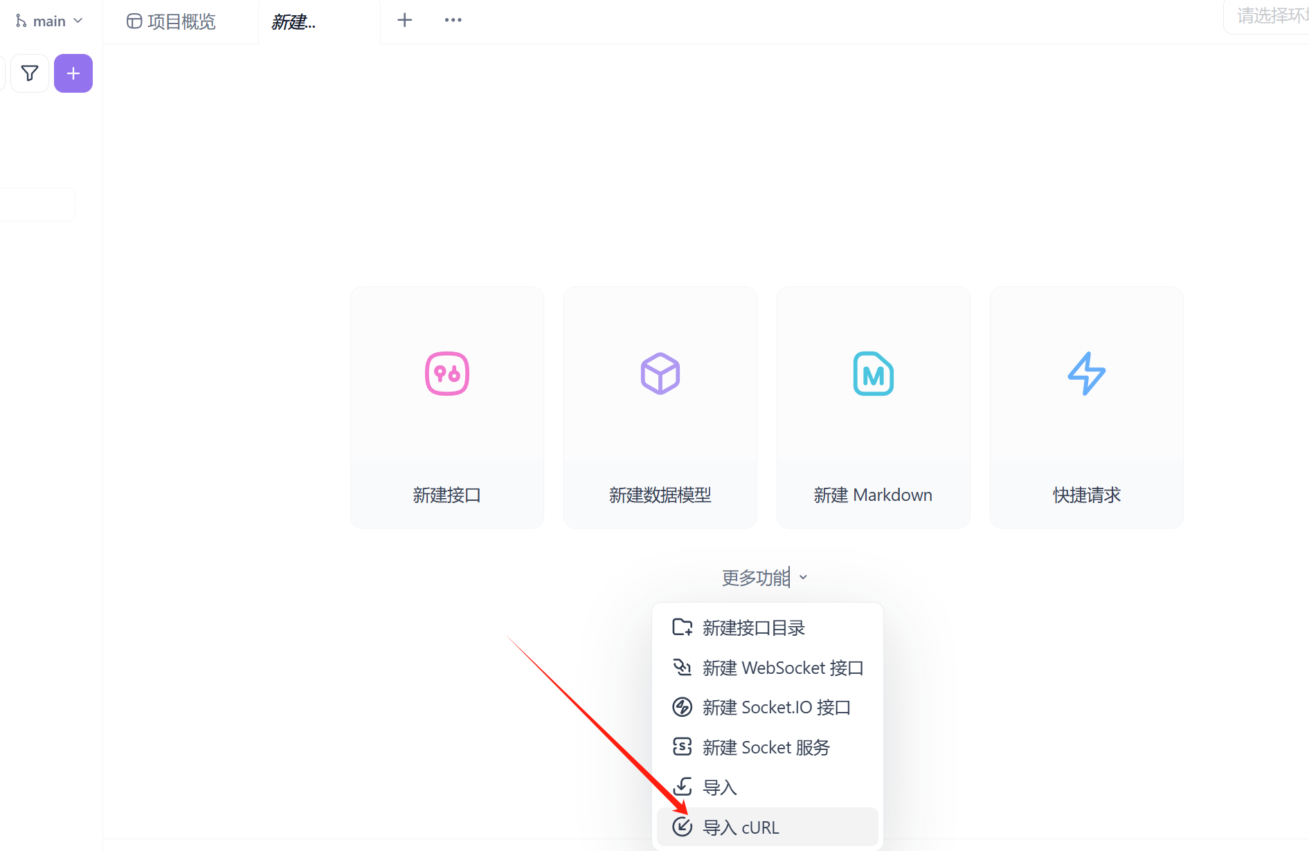Click the folder icon beside 新建接口目录
This screenshot has width=1309, height=851.
pyautogui.click(x=683, y=627)
